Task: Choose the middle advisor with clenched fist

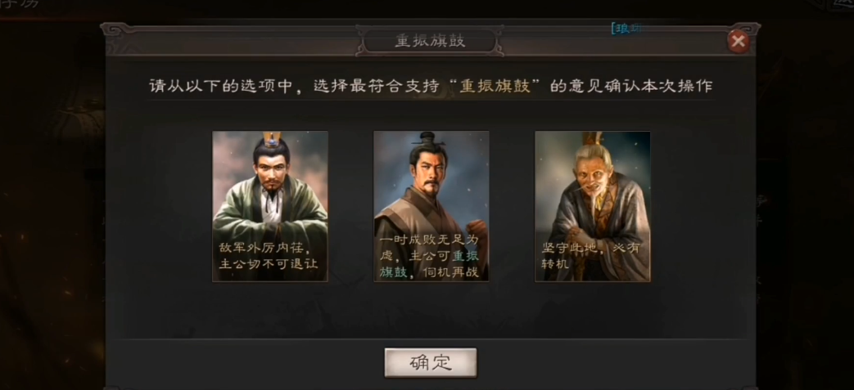Action: [x=431, y=206]
